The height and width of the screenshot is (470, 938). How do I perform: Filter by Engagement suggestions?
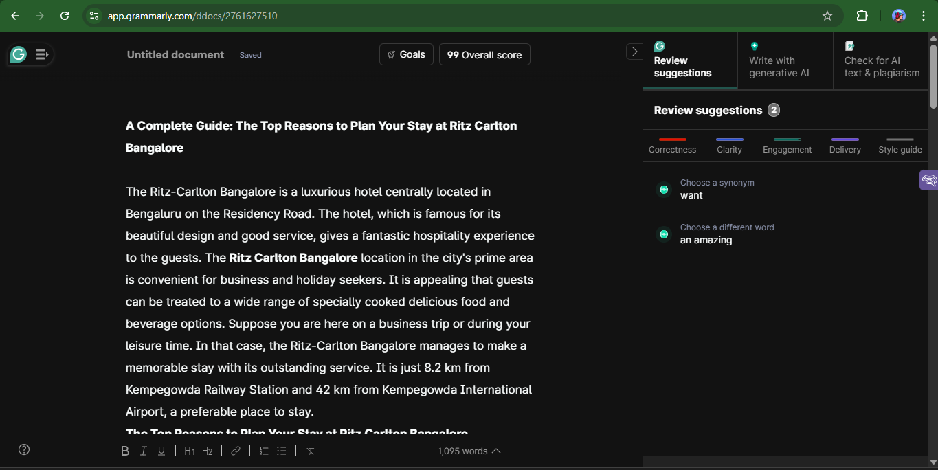coord(788,146)
